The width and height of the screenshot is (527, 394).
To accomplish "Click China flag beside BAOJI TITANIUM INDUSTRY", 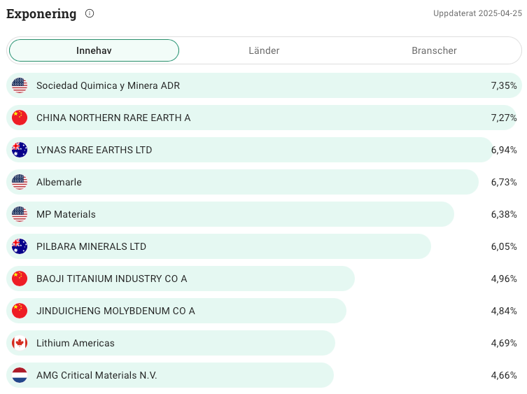I will (x=20, y=279).
